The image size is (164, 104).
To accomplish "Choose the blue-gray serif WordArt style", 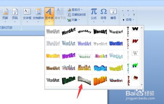I will tap(69, 43).
